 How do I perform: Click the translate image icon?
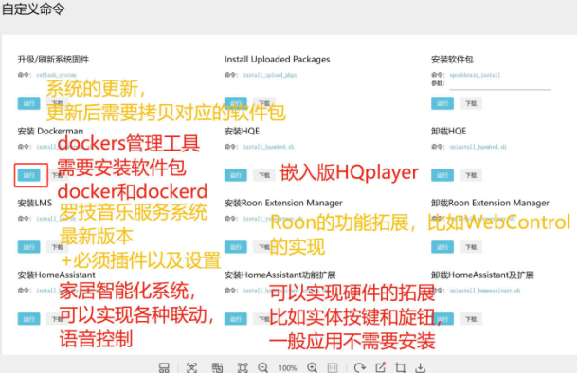(217, 367)
